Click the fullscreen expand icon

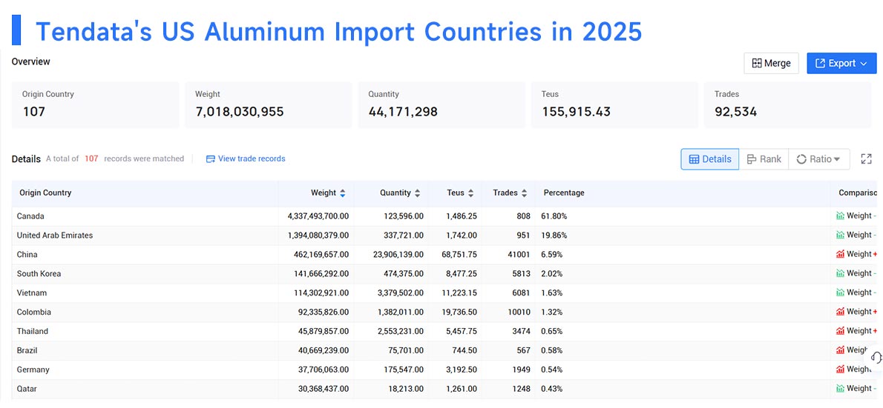tap(866, 159)
